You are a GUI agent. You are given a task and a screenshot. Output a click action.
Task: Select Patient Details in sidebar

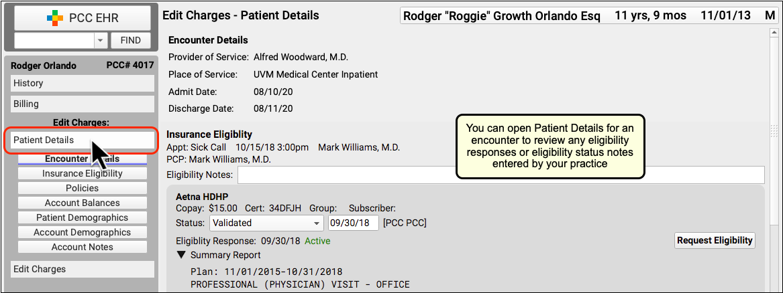pyautogui.click(x=83, y=140)
